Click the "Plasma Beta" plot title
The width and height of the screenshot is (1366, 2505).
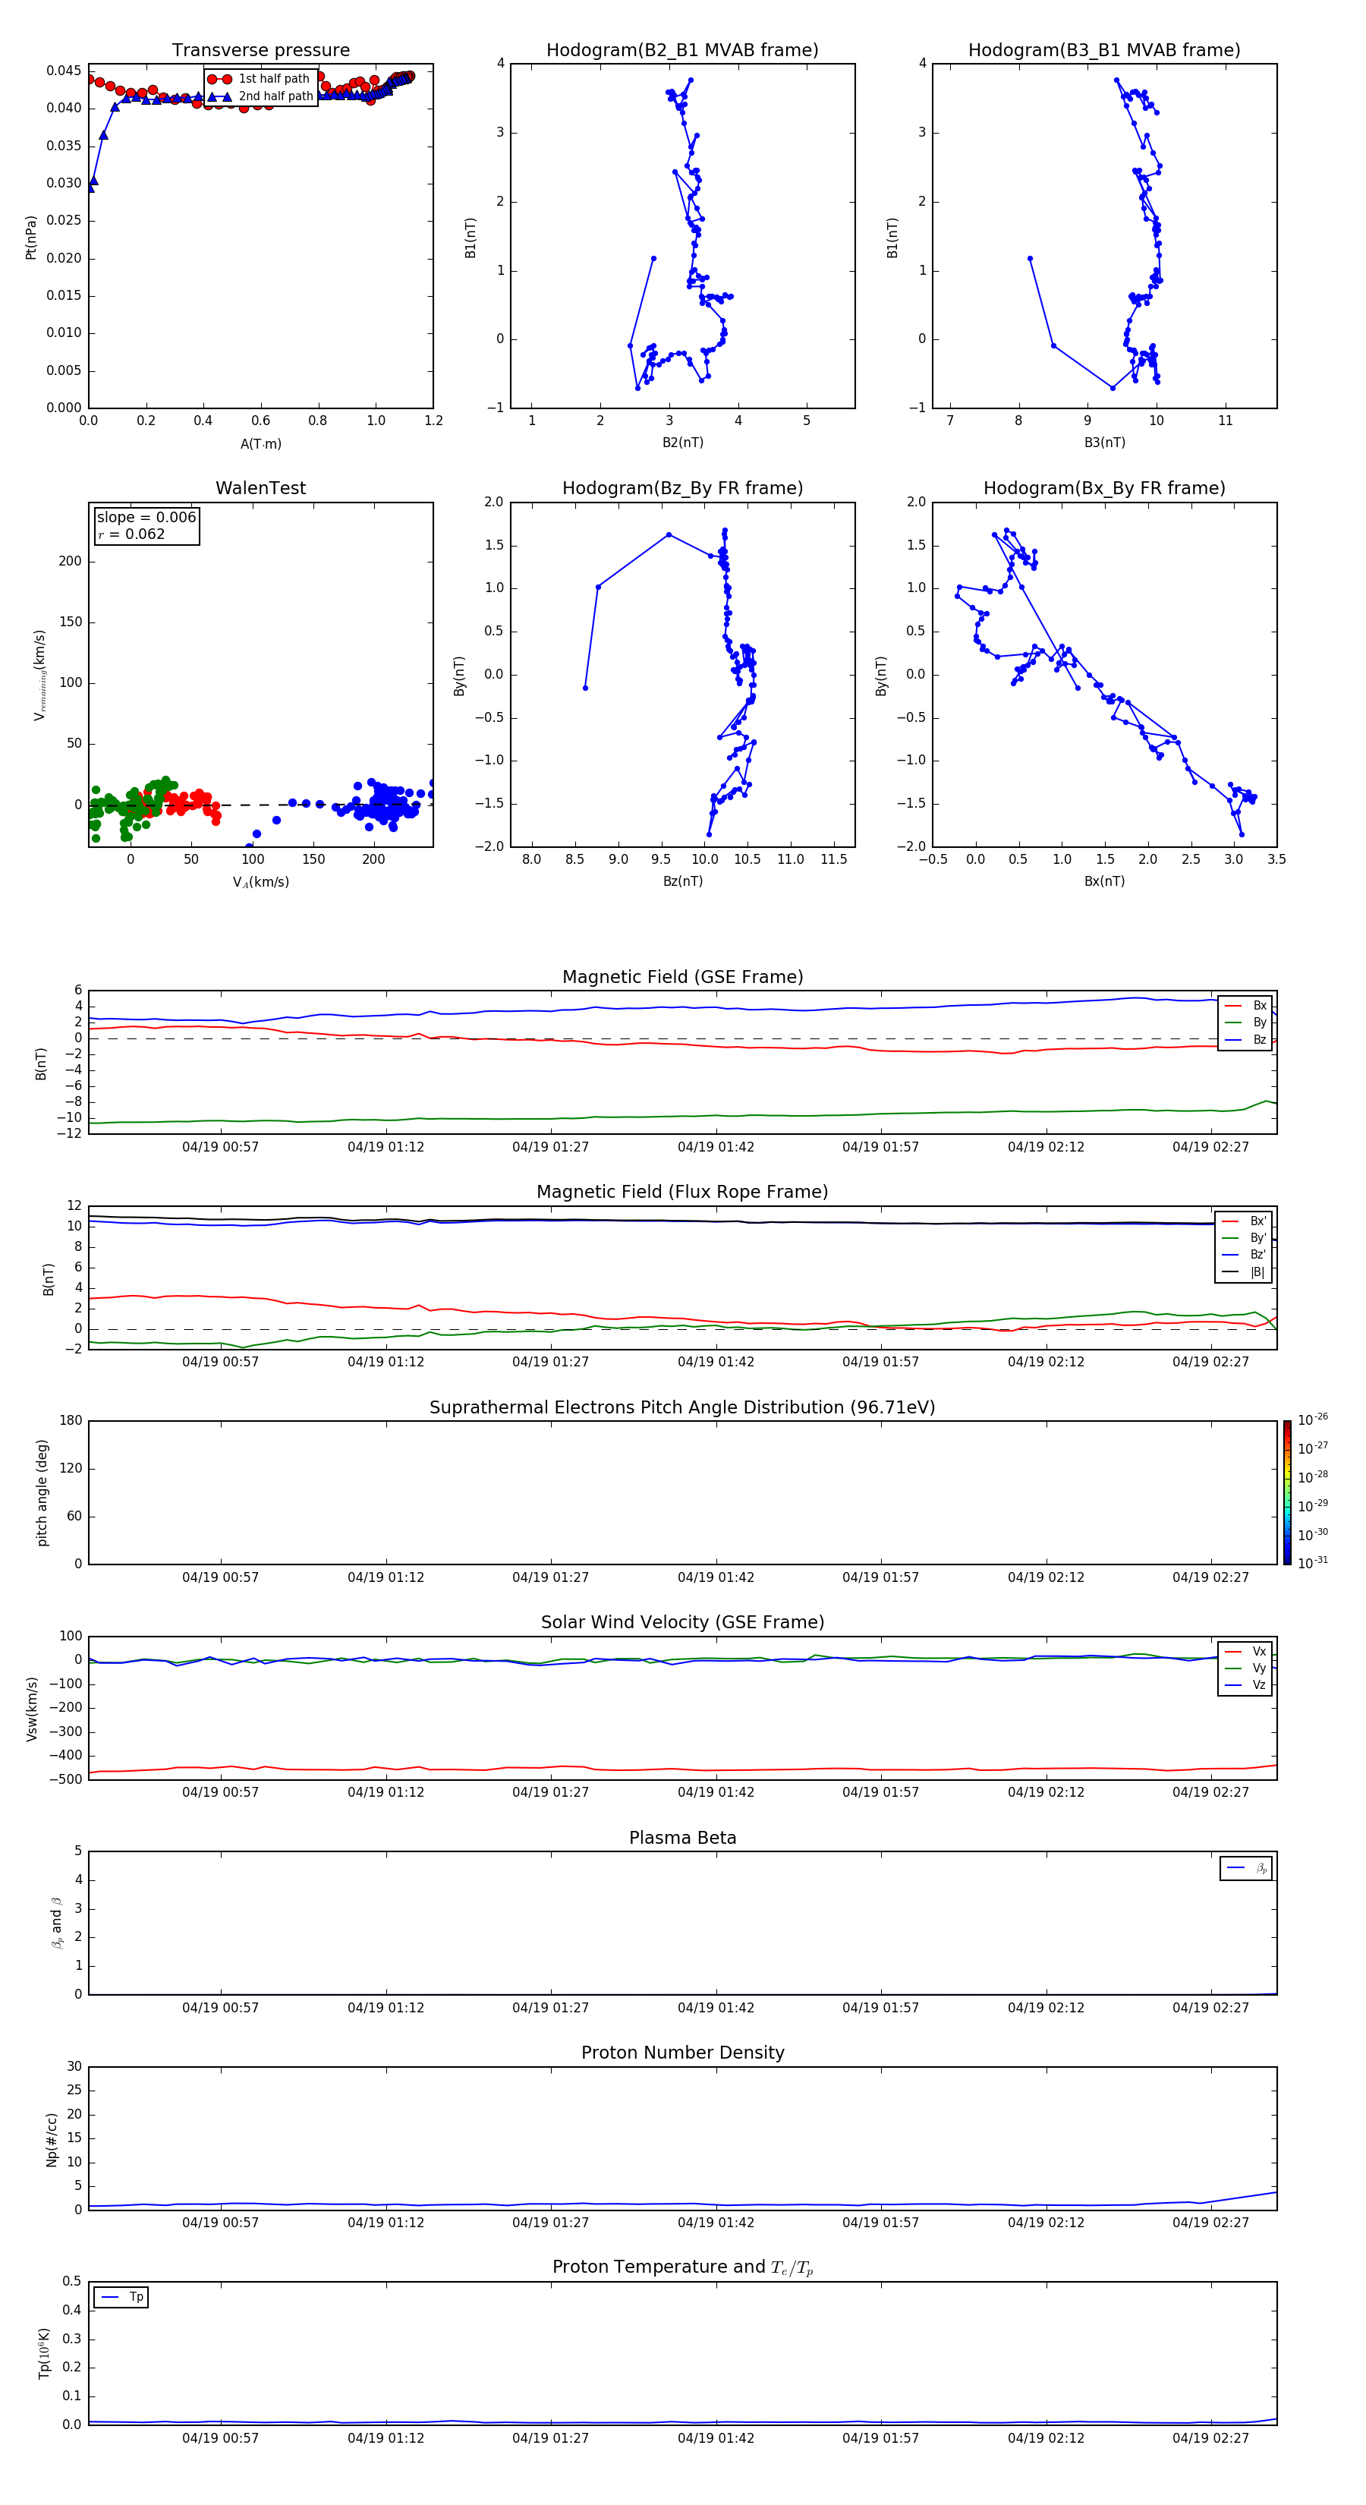(x=682, y=1838)
